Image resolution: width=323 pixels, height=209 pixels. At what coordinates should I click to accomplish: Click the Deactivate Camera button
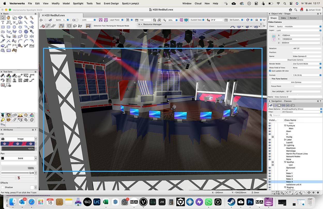point(295,60)
